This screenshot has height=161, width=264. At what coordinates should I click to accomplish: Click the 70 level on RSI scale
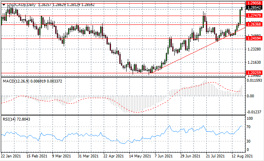[249, 127]
